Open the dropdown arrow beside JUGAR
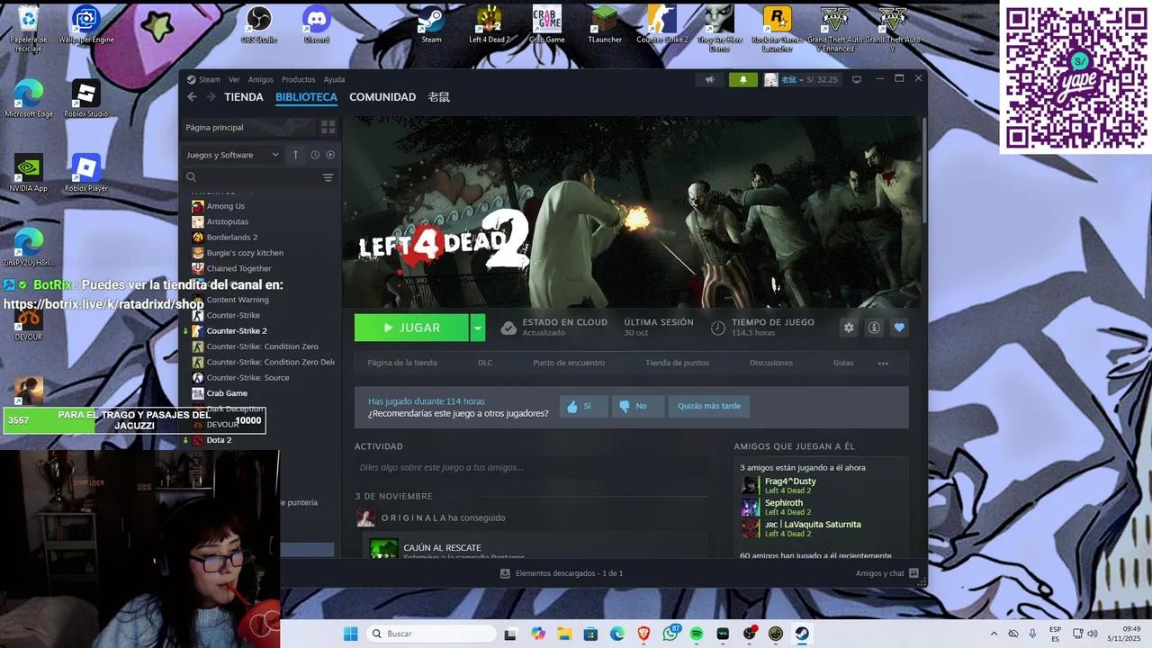 [478, 328]
